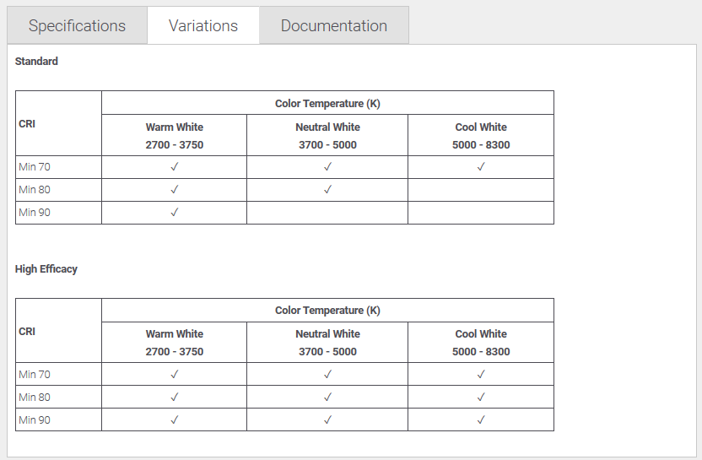Viewport: 702px width, 460px height.
Task: Click Standard Min 90 Warm White checkmark
Action: (x=175, y=213)
